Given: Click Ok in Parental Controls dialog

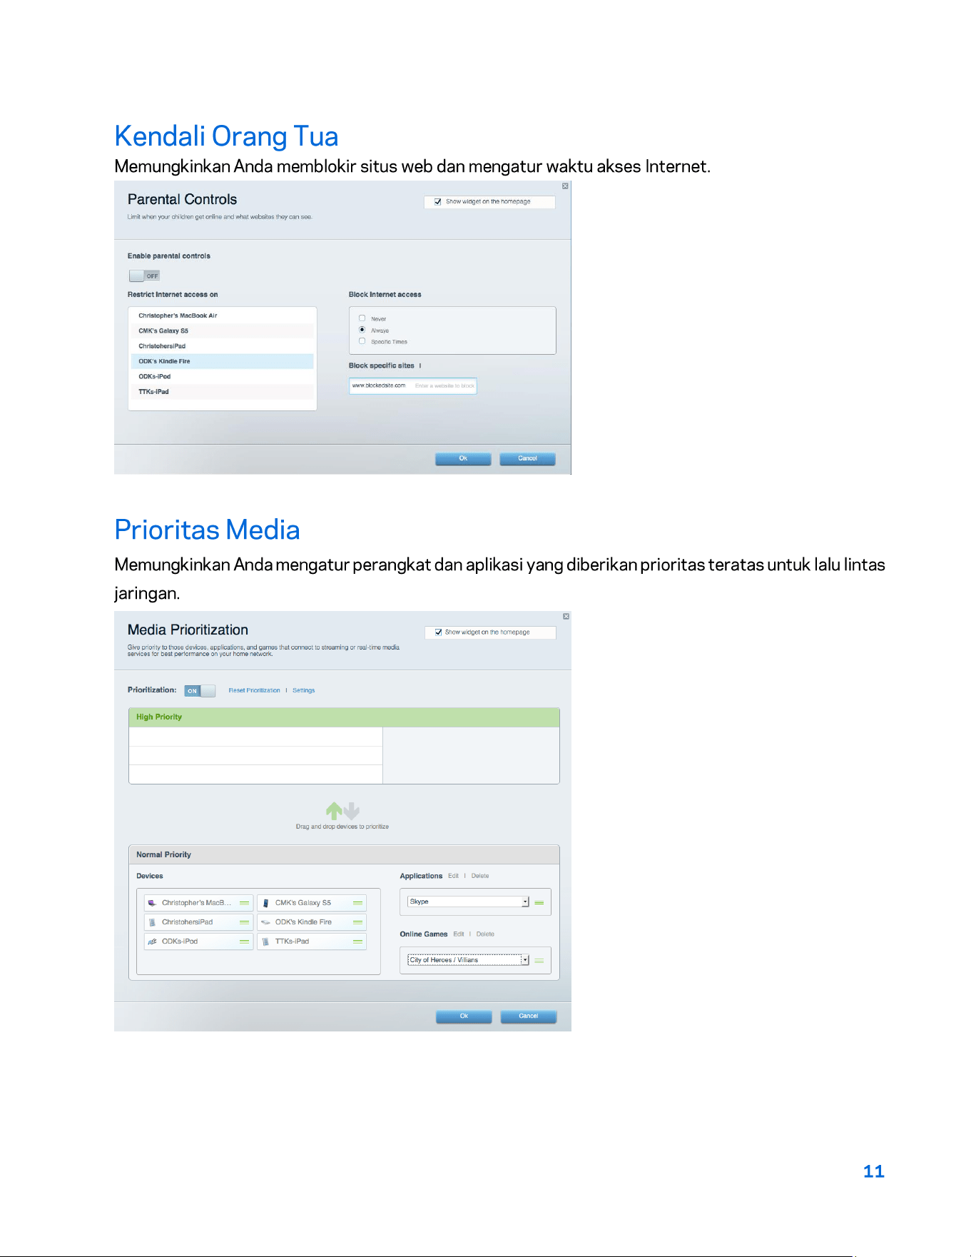Looking at the screenshot, I should 463,458.
